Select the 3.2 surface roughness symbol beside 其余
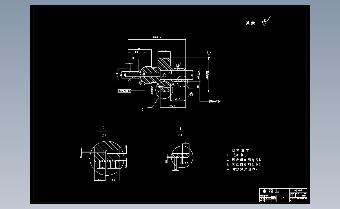Viewport: 340px width, 209px height. pos(266,21)
